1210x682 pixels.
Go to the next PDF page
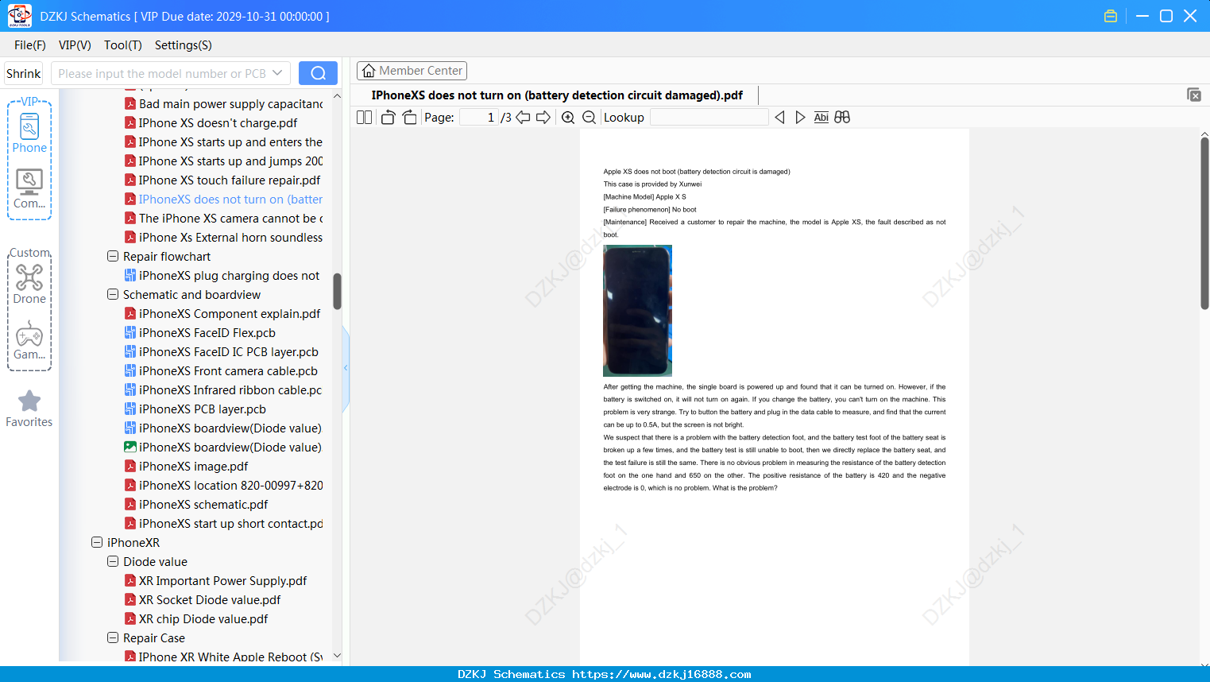coord(543,118)
